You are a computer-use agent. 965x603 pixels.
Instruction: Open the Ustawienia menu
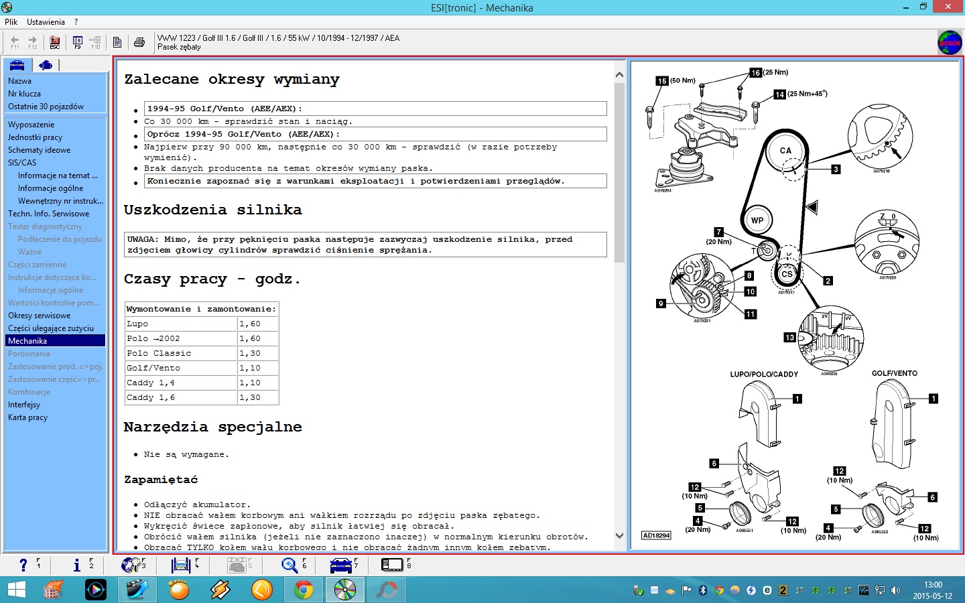click(x=46, y=22)
